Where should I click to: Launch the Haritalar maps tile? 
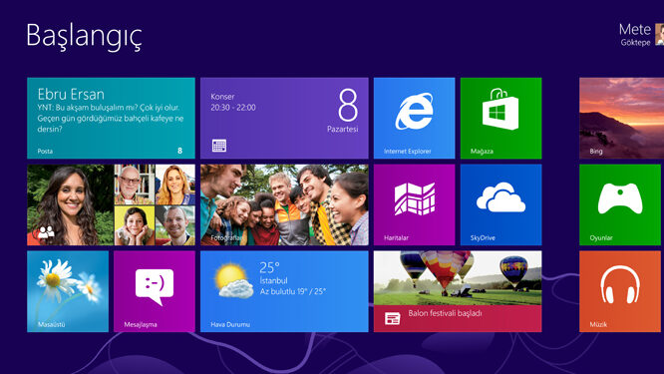[x=414, y=204]
